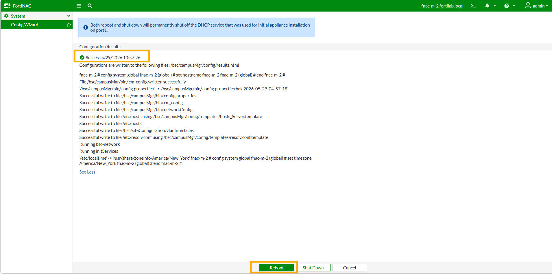This screenshot has width=552, height=274.
Task: Click the Reboot button
Action: [277, 268]
